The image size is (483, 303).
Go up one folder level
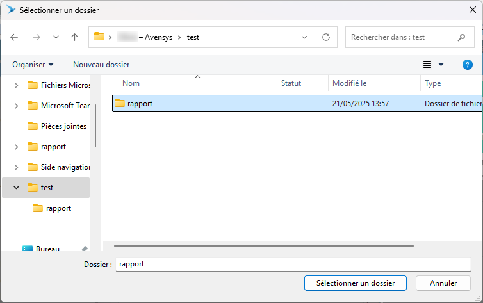(74, 37)
